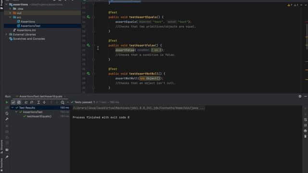Viewport: 308px width, 173px height.
Task: Open the Project side tool window
Action: pyautogui.click(x=1, y=5)
